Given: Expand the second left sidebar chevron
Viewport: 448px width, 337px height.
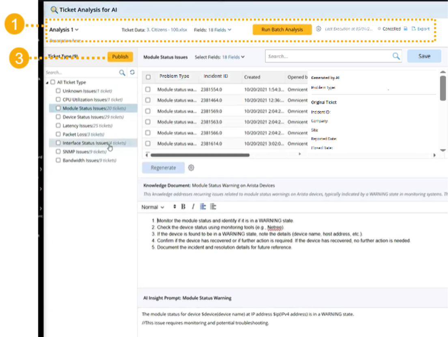Looking at the screenshot, I should coord(41,189).
